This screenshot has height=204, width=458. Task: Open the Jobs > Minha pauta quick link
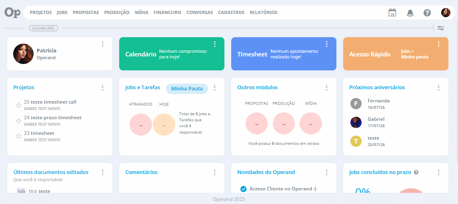pyautogui.click(x=414, y=54)
